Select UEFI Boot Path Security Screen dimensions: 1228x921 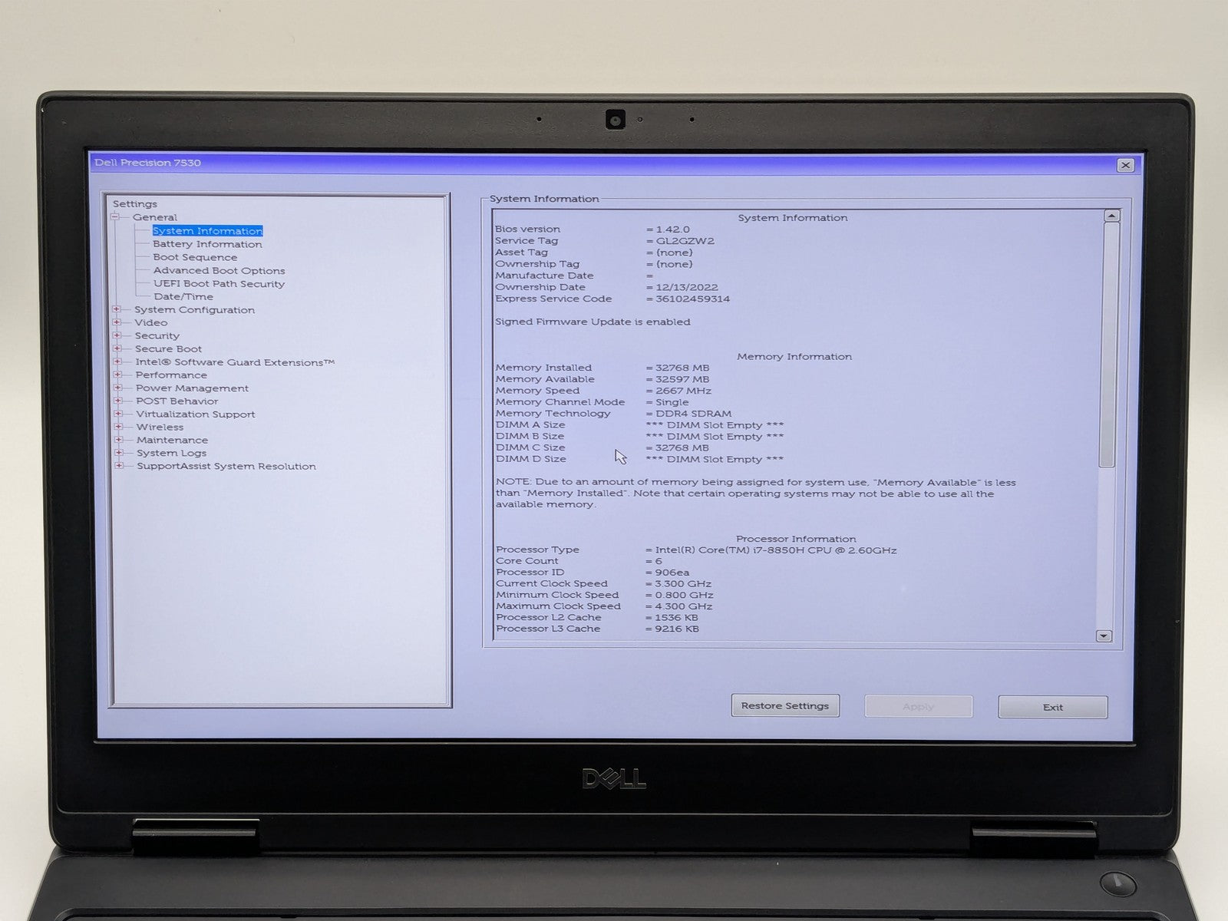[219, 283]
